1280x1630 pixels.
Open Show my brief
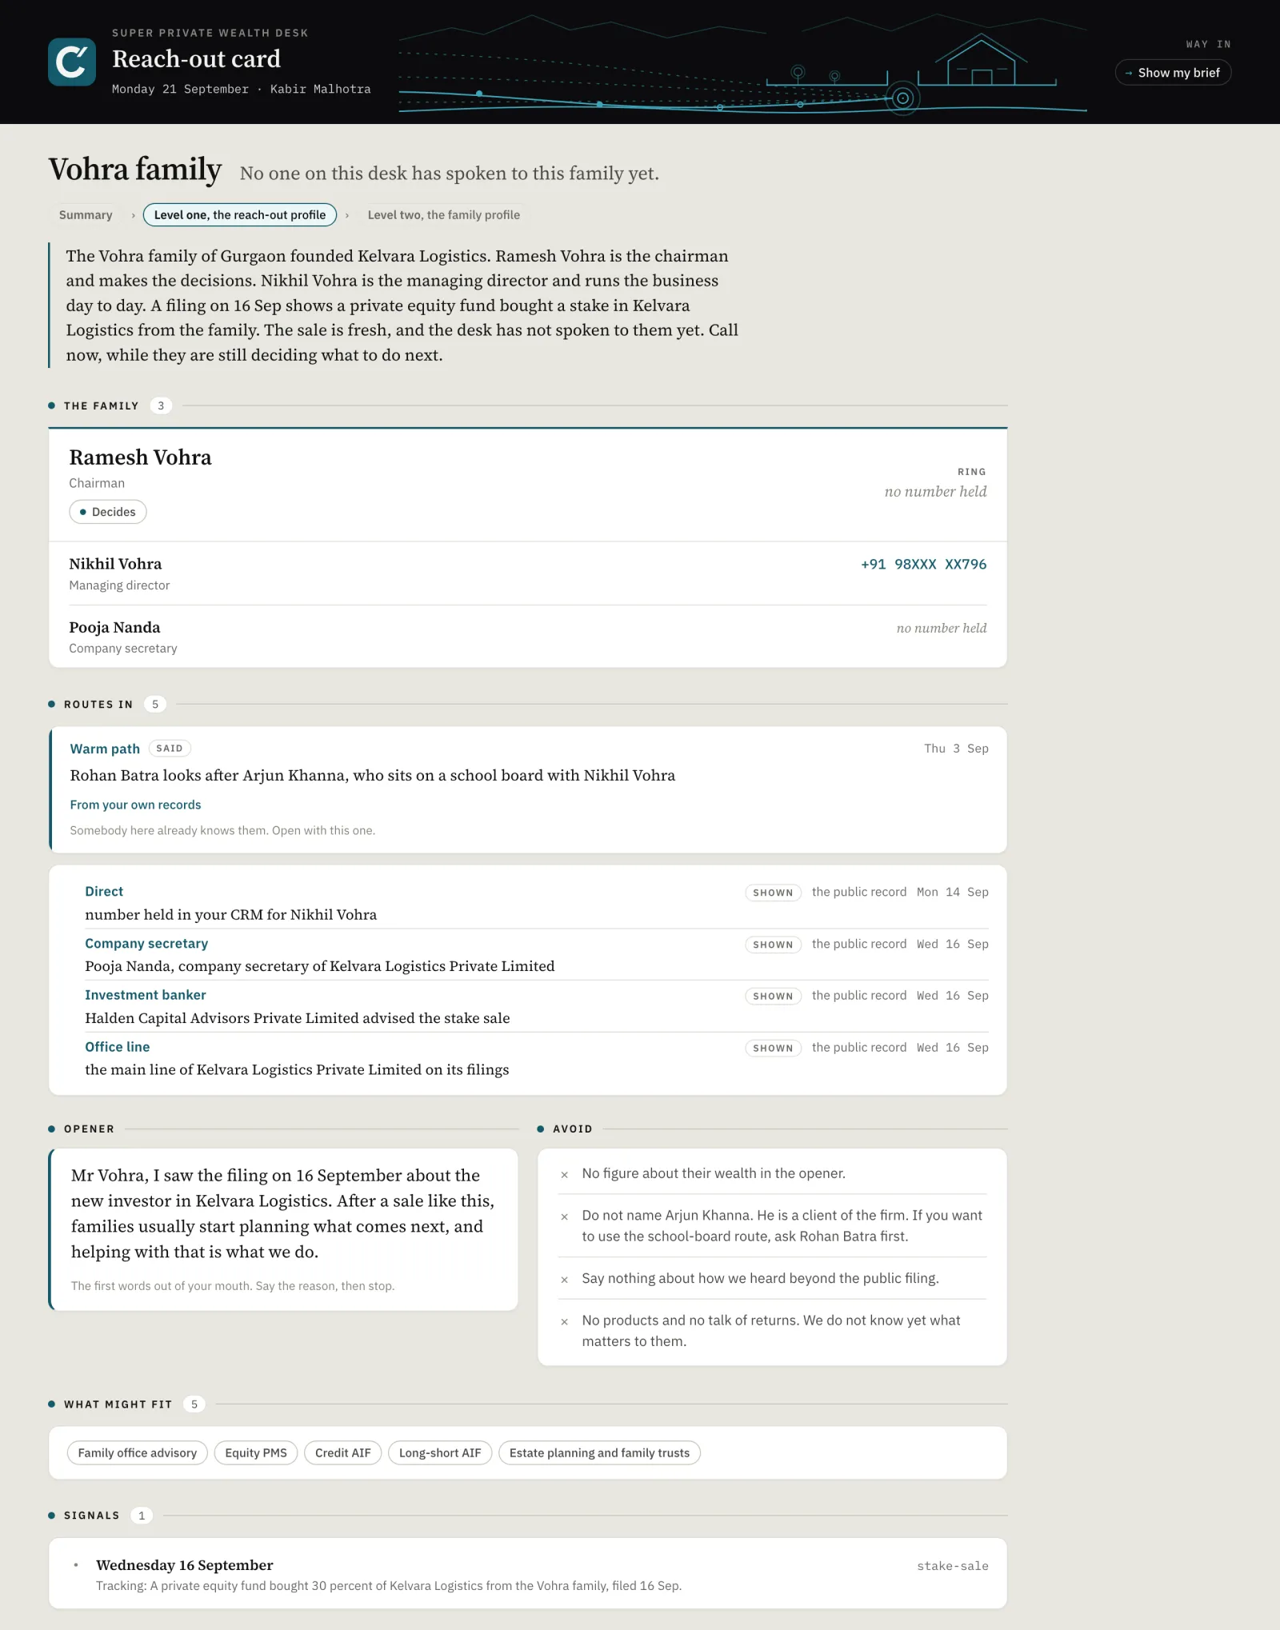1173,73
